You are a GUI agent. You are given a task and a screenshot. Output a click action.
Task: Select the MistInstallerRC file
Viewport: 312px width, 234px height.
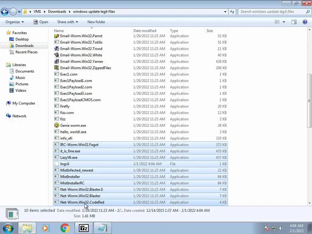(140, 183)
